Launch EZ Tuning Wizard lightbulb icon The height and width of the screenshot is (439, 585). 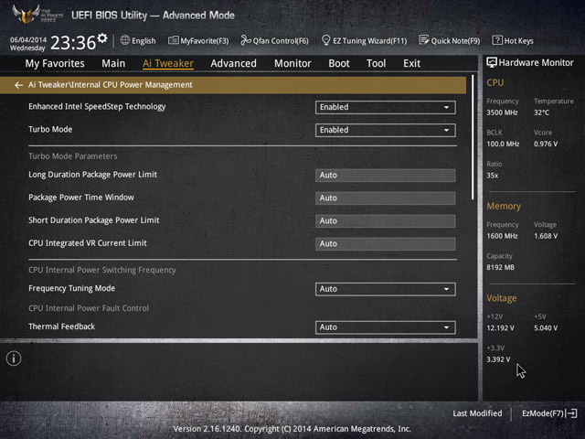(x=325, y=40)
